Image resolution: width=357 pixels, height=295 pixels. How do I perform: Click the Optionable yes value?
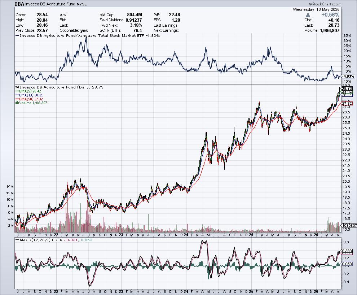(x=84, y=31)
